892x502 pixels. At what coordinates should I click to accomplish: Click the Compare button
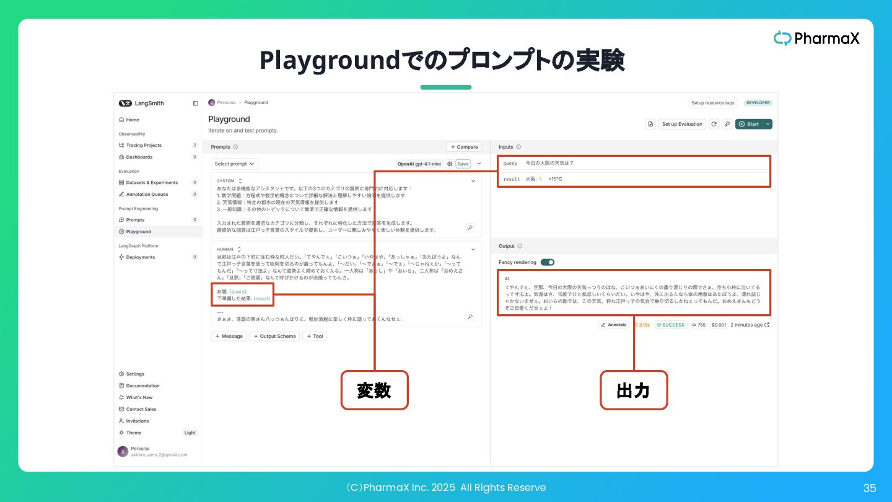click(x=464, y=147)
